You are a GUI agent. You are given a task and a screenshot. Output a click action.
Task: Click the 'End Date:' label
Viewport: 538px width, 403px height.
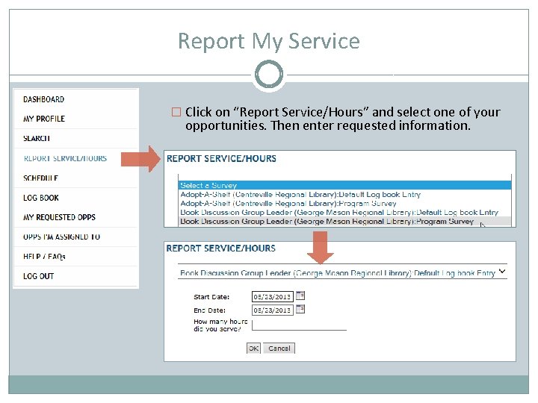point(209,310)
